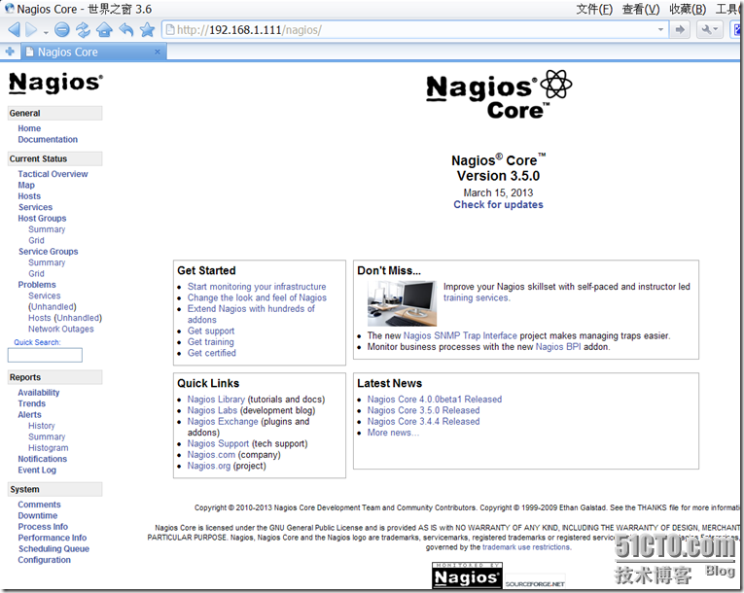Open the Map link
The height and width of the screenshot is (593, 744).
point(26,185)
